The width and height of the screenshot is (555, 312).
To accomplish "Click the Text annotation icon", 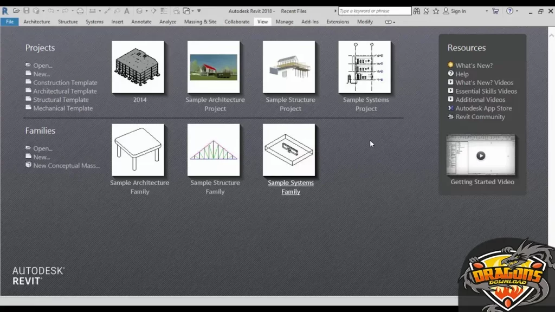I will click(x=126, y=10).
